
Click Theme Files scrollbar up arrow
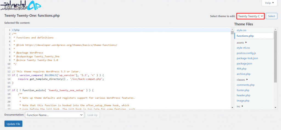click(276, 29)
